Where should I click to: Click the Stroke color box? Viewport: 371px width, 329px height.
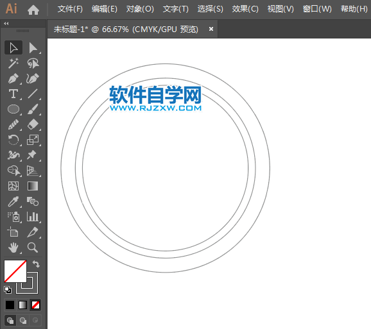pyautogui.click(x=33, y=288)
